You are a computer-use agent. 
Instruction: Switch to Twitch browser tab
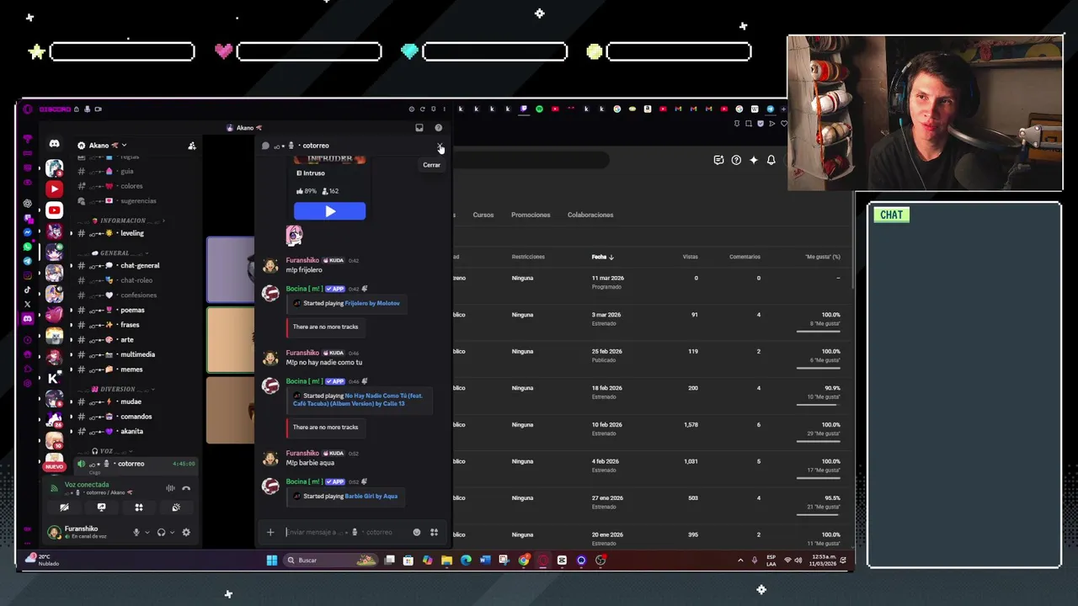[x=524, y=109]
